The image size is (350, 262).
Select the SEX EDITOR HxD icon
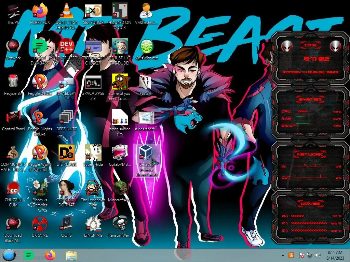[x=93, y=11]
